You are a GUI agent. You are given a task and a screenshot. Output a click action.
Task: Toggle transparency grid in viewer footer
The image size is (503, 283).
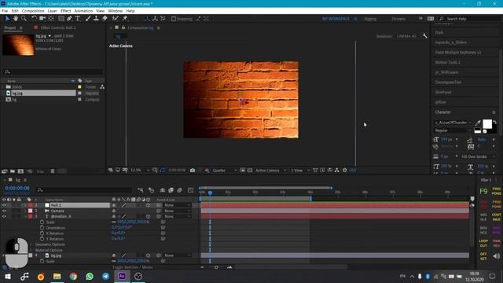[250, 170]
